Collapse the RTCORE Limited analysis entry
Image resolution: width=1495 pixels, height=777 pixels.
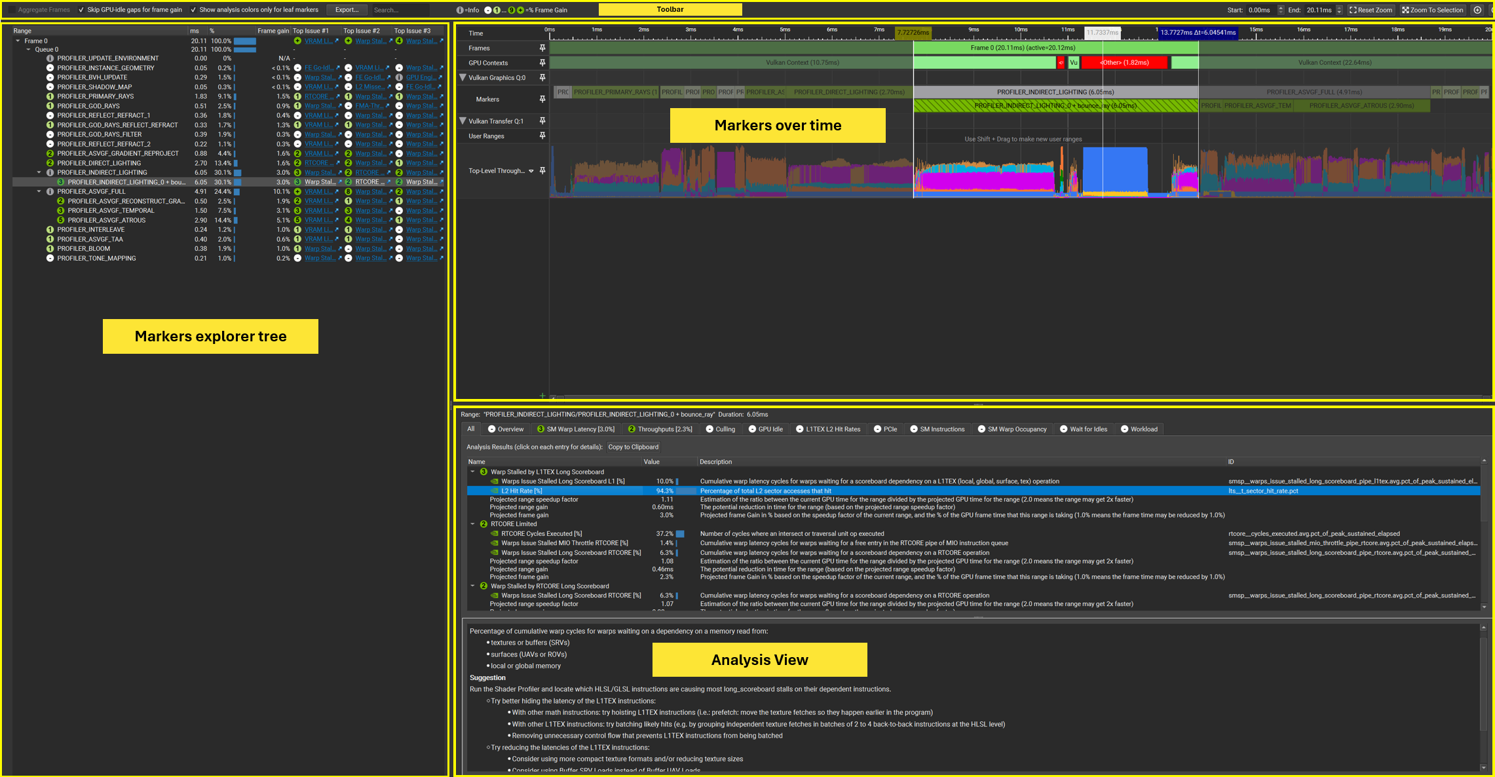click(473, 523)
